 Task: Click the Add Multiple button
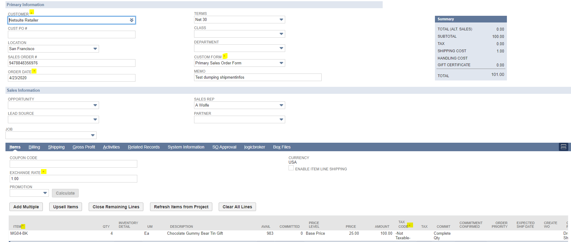coord(26,207)
